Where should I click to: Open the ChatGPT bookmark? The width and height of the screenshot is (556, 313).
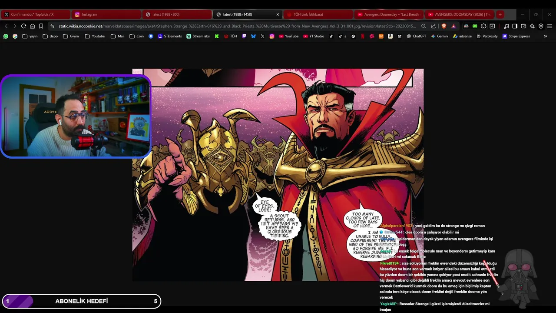[416, 36]
